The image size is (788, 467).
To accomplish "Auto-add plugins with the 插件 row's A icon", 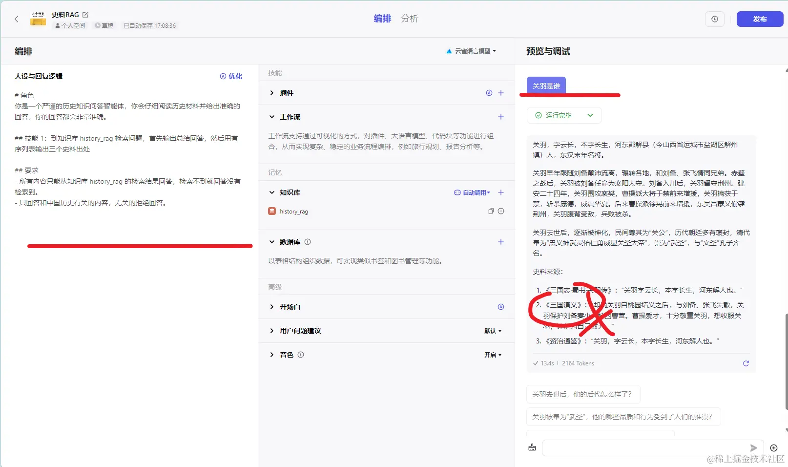I will pyautogui.click(x=489, y=93).
